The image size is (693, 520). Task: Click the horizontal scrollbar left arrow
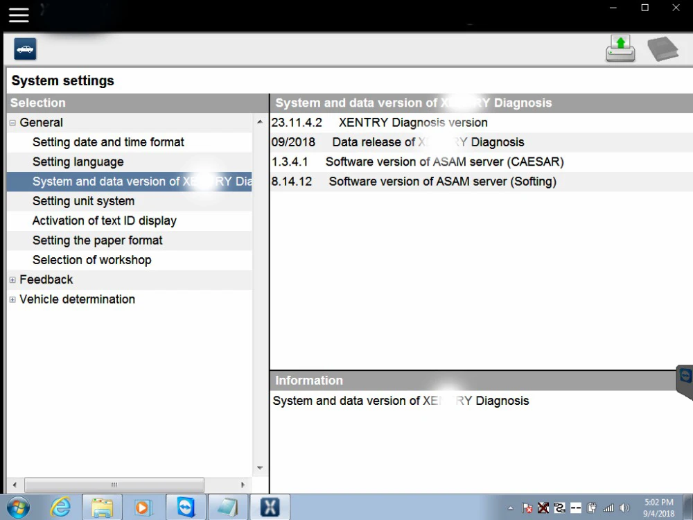click(15, 485)
